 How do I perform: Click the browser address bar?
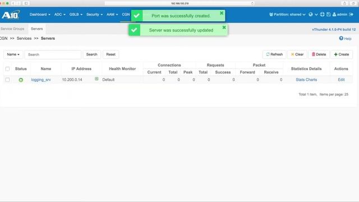click(x=179, y=3)
